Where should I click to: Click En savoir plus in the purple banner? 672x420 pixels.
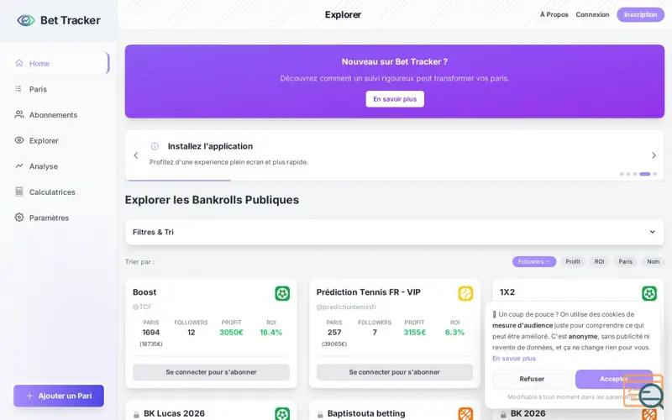395,99
